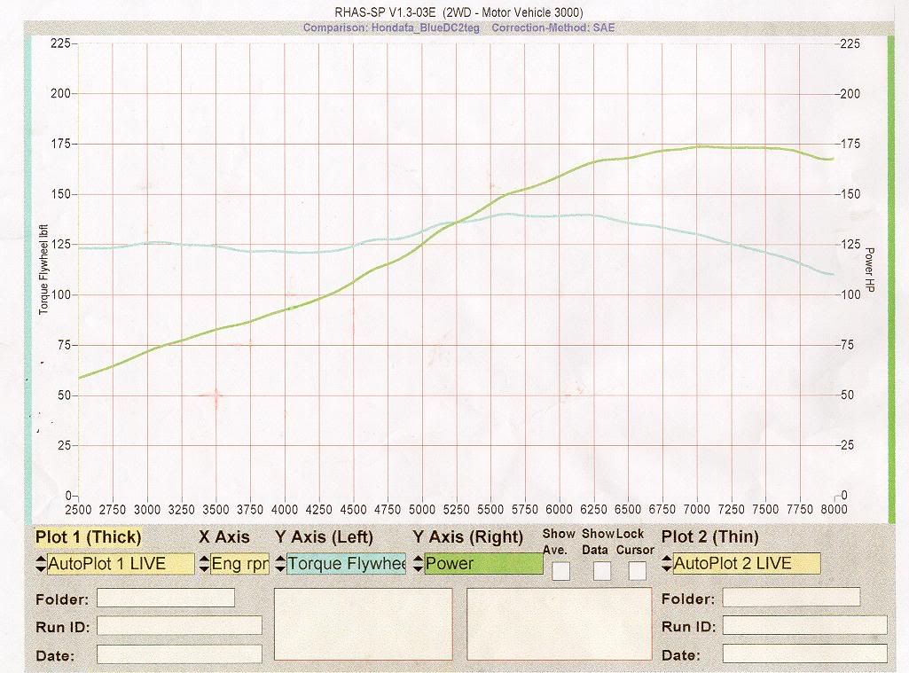Open the Torque Flywheel Y Axis selector
Viewport: 909px width, 673px height.
click(x=347, y=563)
